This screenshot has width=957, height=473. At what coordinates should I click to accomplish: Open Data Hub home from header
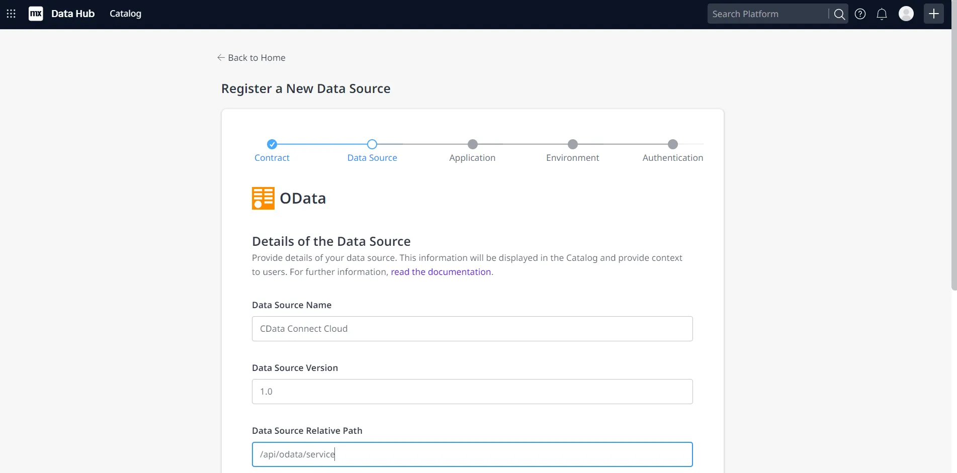click(73, 14)
